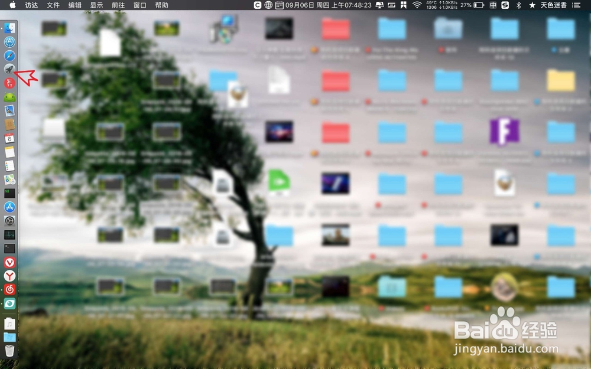Screen dimensions: 591x369
Task: Open the battery 27% status menu
Action: click(x=466, y=5)
